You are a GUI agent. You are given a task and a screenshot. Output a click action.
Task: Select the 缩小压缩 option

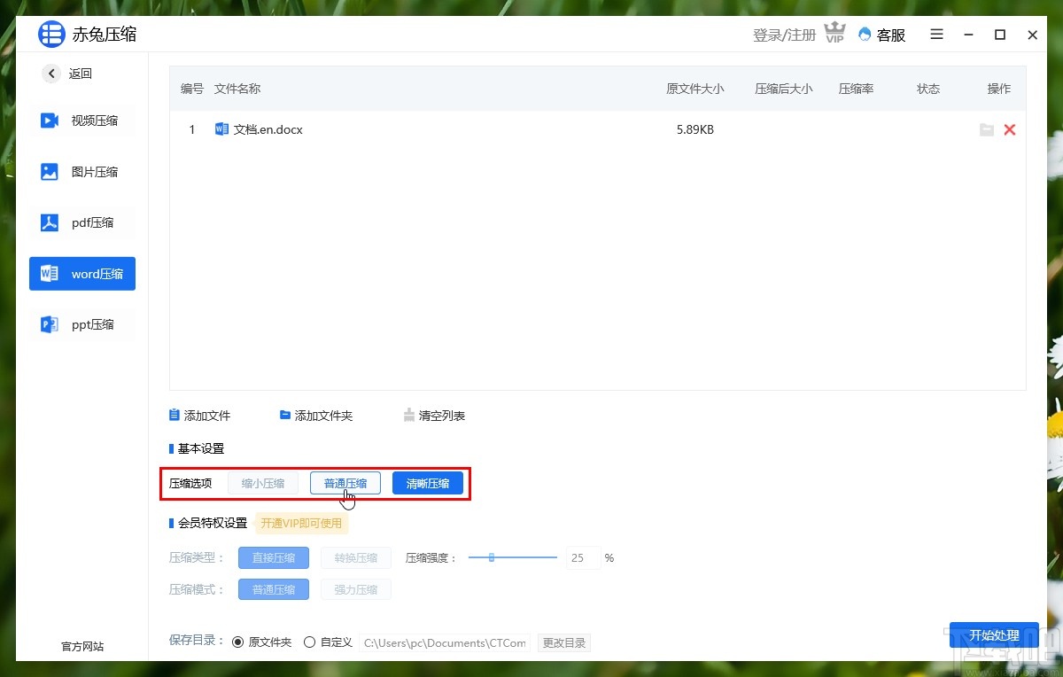pos(263,483)
